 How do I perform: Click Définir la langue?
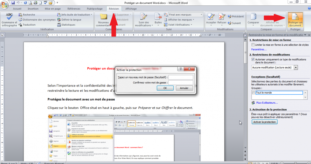coord(69,20)
